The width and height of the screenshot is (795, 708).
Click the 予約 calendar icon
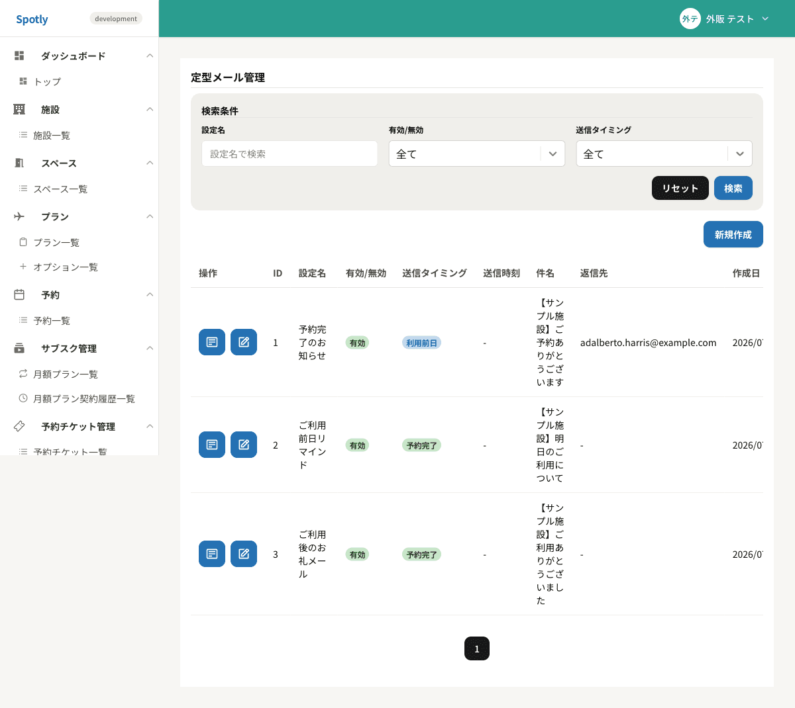pos(19,294)
